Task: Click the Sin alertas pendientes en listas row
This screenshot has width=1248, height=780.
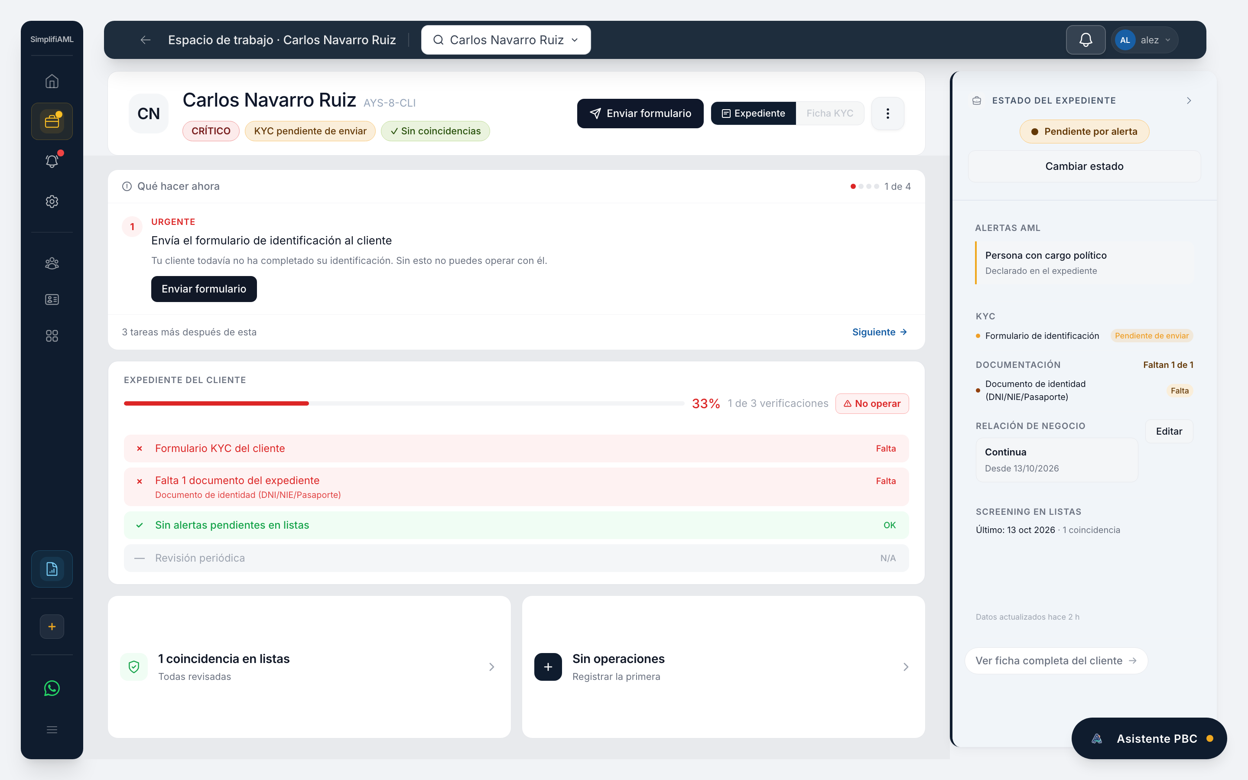Action: pyautogui.click(x=516, y=525)
